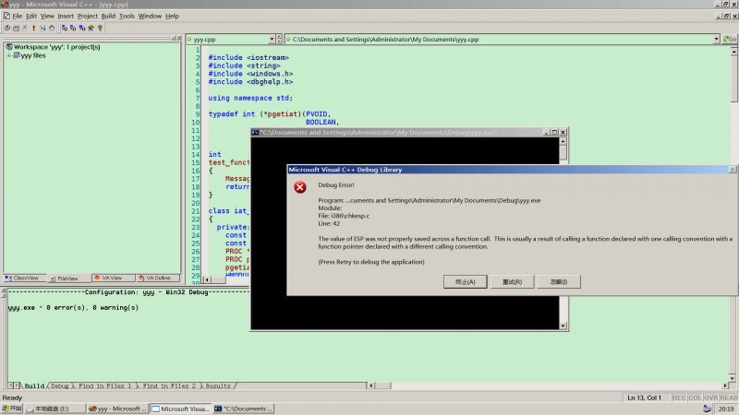The height and width of the screenshot is (415, 739).
Task: Open the Help menu
Action: 172,16
